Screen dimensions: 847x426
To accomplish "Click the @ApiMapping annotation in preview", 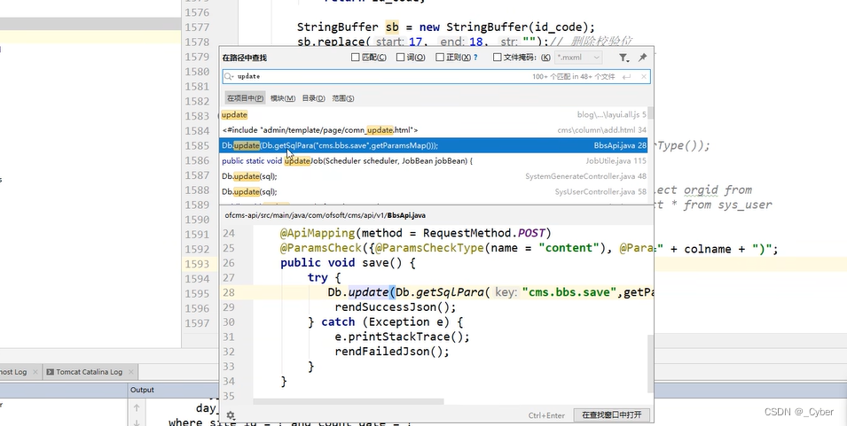I will (x=318, y=233).
